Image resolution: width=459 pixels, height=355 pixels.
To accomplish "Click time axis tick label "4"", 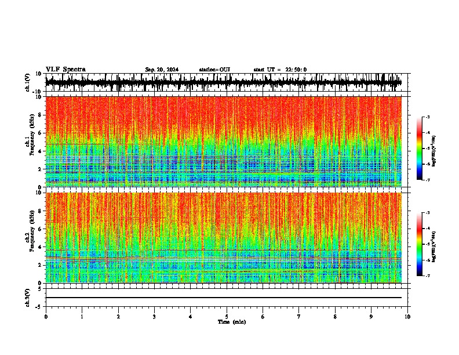I will (x=191, y=317).
